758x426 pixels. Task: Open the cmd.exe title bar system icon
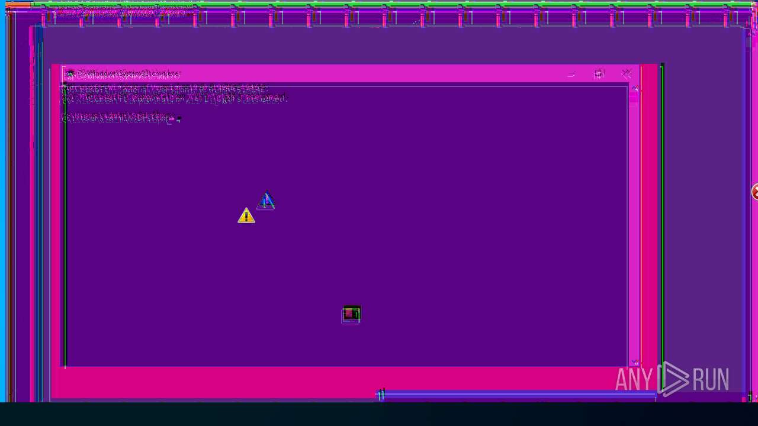coord(70,74)
